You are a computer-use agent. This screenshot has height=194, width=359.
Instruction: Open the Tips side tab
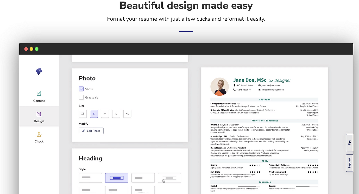349,143
